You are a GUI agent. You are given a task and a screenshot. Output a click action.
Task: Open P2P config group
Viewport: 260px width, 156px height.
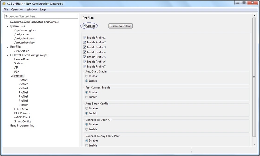(x=16, y=72)
